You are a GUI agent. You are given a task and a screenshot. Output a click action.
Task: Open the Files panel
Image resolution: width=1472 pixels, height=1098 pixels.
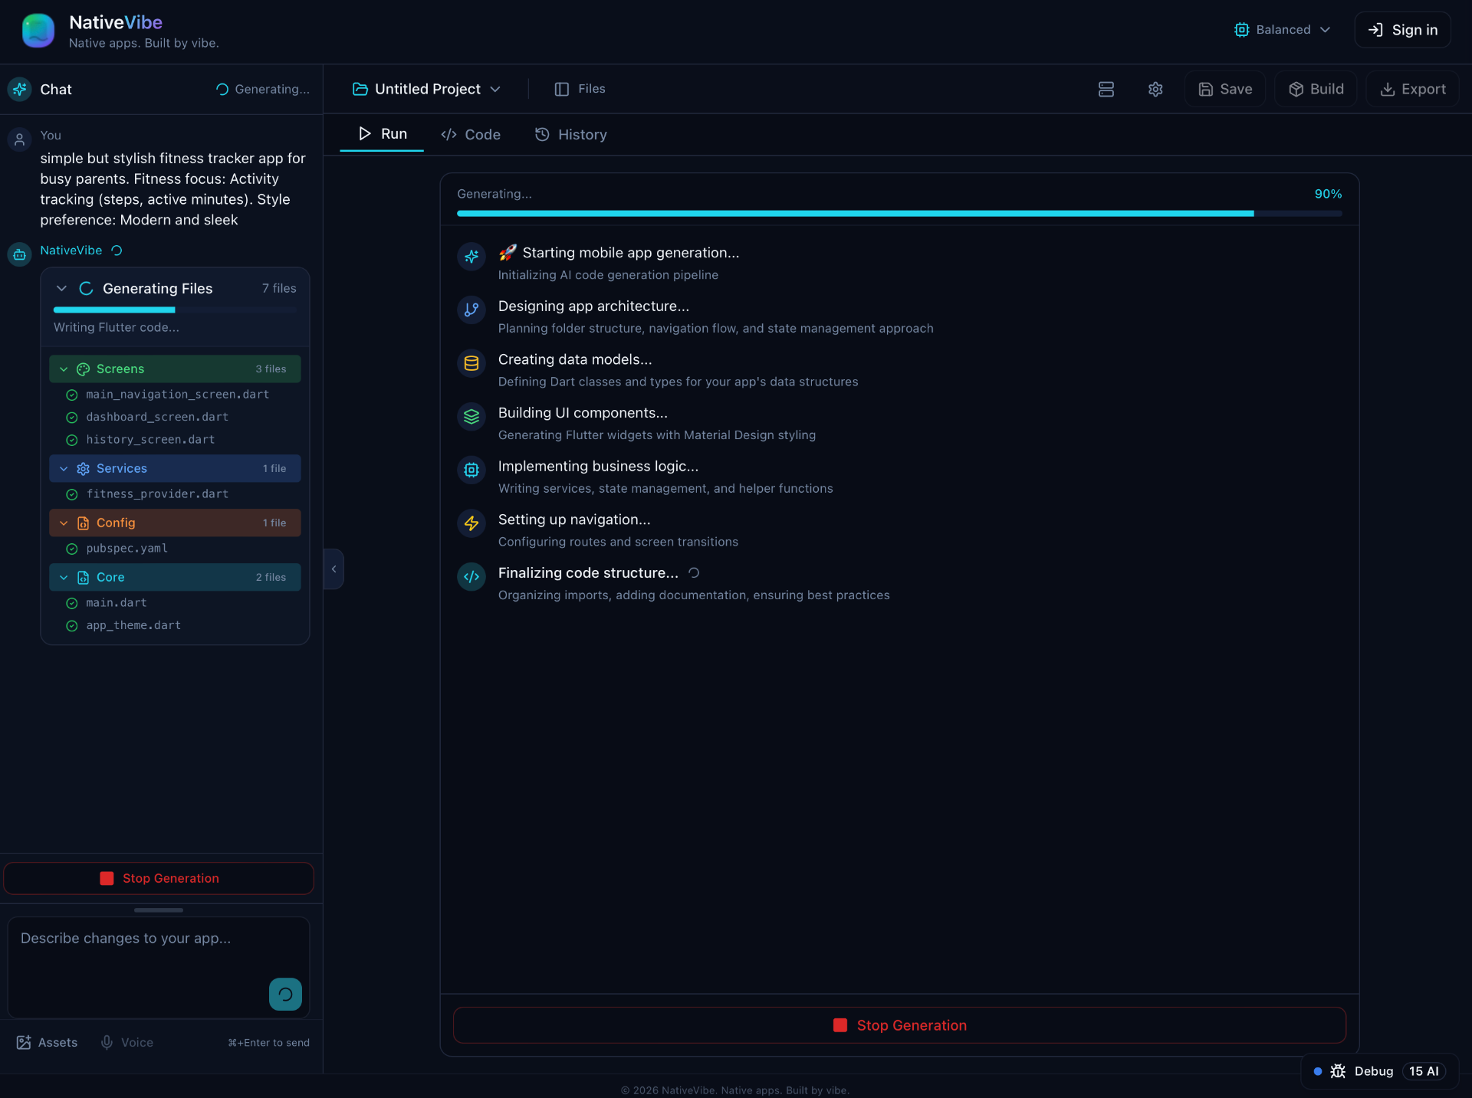click(580, 89)
